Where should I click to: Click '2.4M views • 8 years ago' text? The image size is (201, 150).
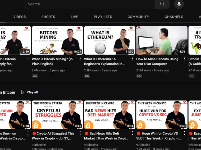(153, 71)
